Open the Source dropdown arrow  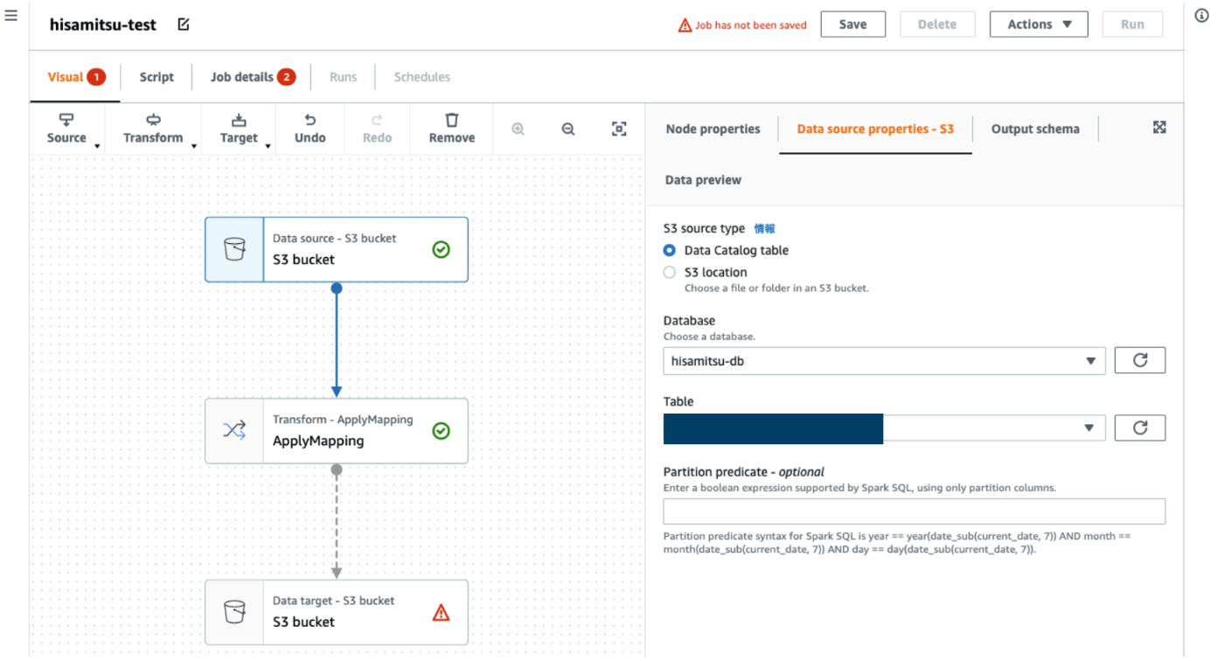click(x=97, y=146)
